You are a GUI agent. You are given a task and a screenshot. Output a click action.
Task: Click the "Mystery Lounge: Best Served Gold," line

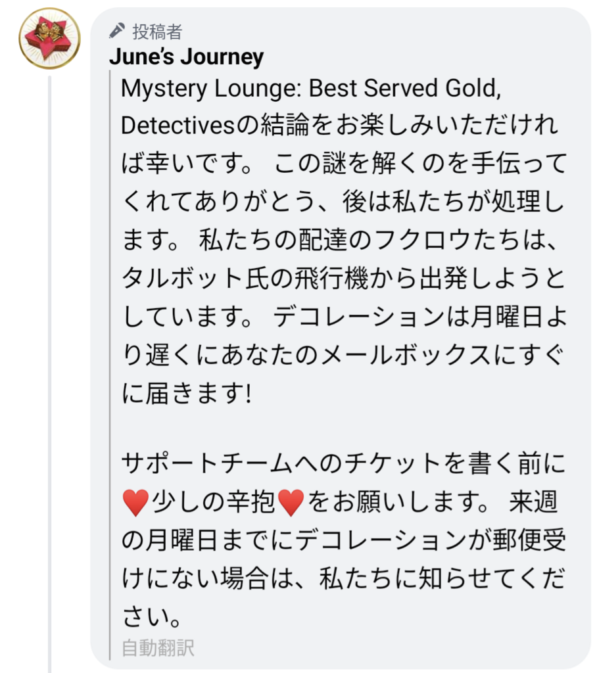click(311, 89)
